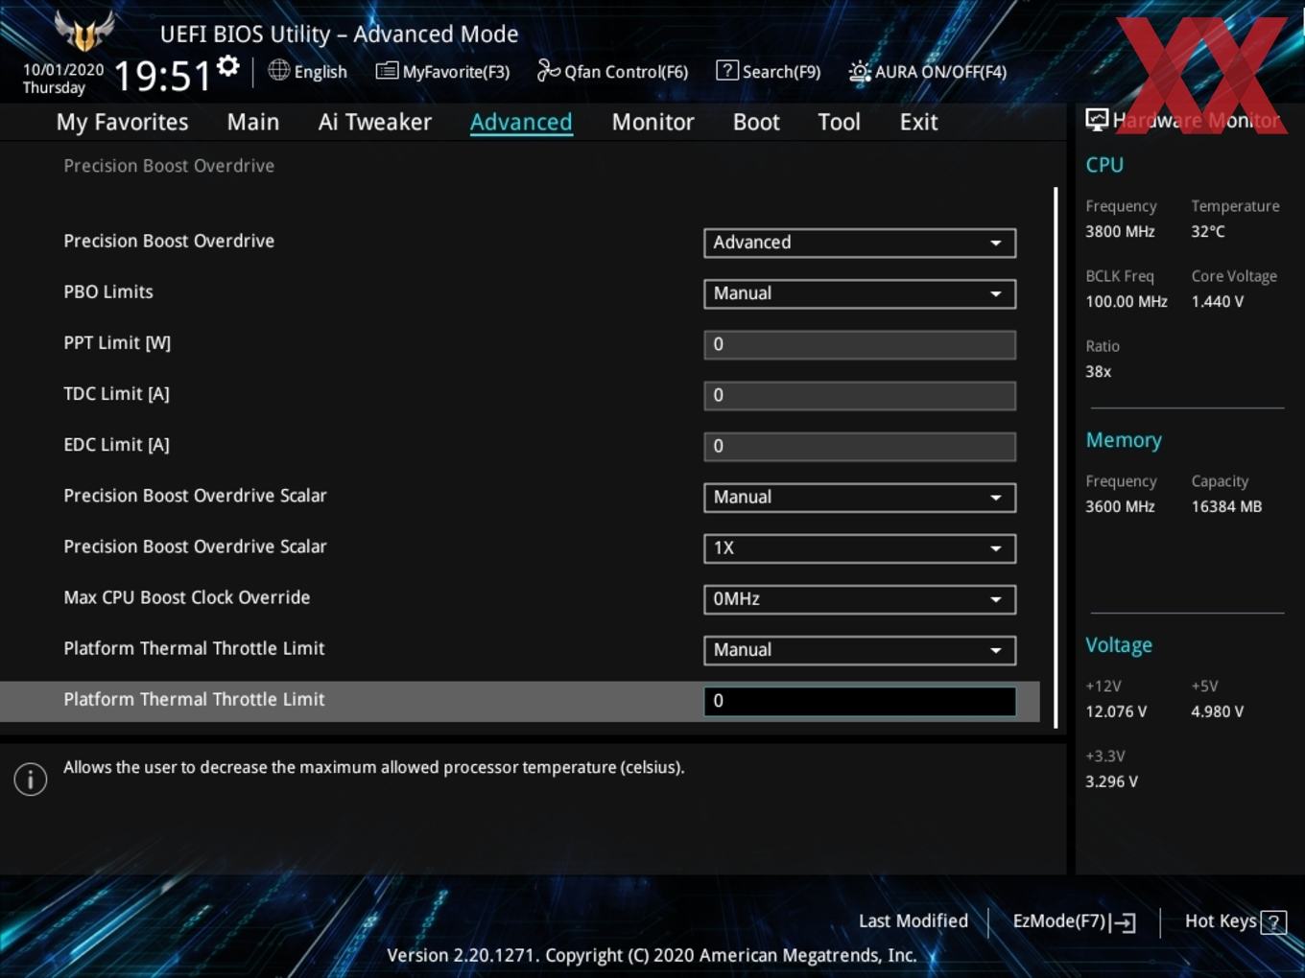Click the PPT Limit [W] input field
Viewport: 1305px width, 978px height.
pos(860,345)
